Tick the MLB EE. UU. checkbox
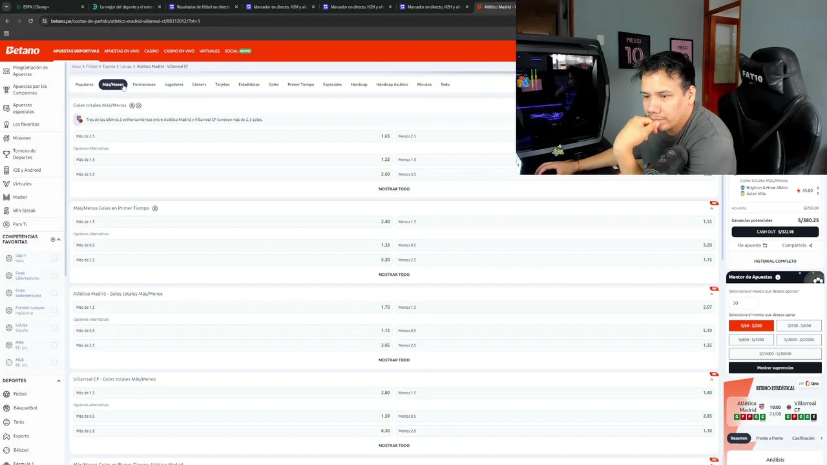 pyautogui.click(x=54, y=362)
